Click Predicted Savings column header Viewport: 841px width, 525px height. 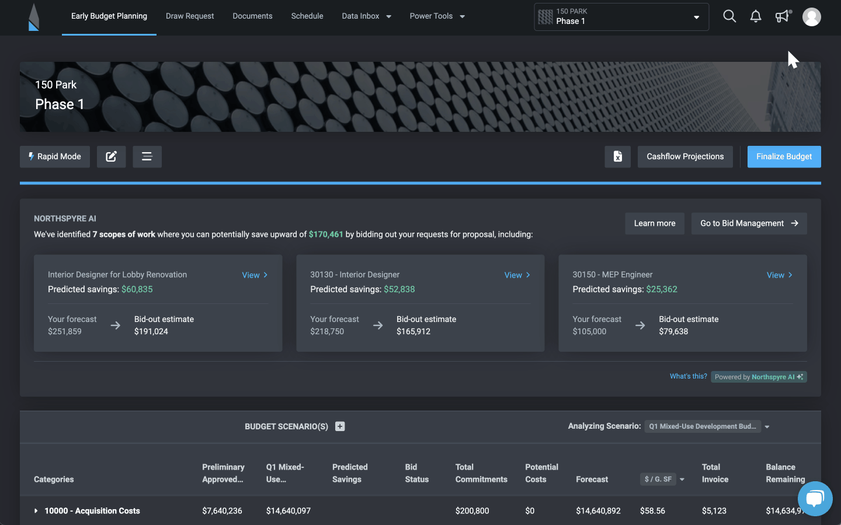point(350,473)
